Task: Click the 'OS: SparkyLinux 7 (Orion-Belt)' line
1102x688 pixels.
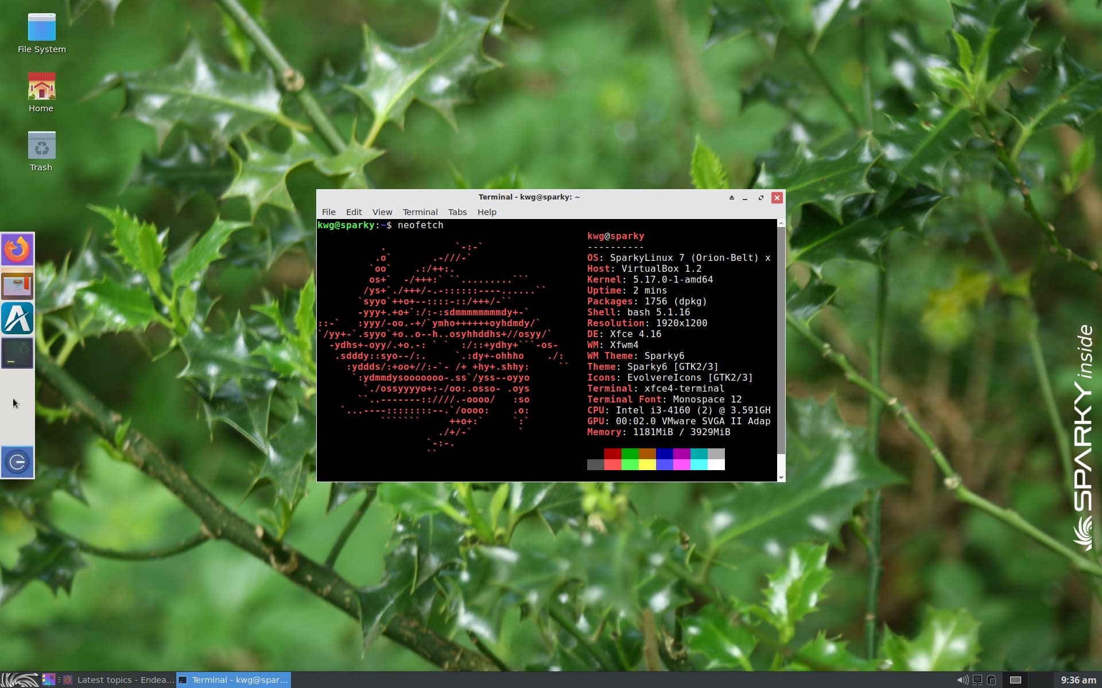Action: [x=678, y=258]
